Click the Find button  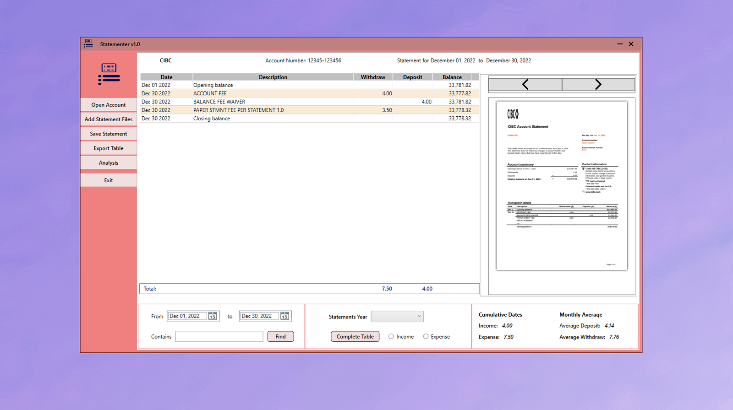[x=280, y=336]
